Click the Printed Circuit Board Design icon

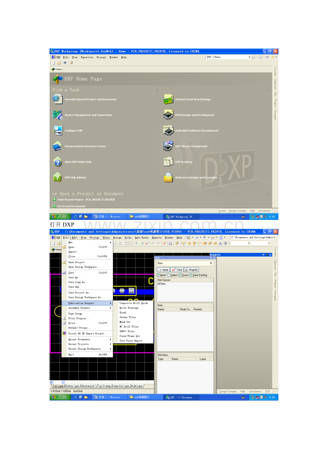pyautogui.click(x=168, y=99)
